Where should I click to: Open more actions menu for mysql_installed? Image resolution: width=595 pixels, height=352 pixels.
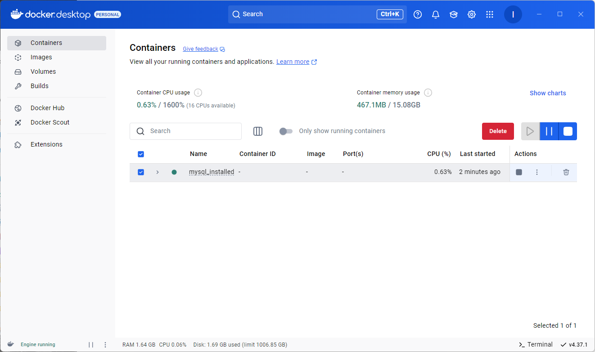(x=537, y=172)
